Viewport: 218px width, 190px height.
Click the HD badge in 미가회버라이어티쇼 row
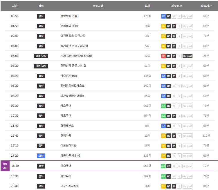168,96
